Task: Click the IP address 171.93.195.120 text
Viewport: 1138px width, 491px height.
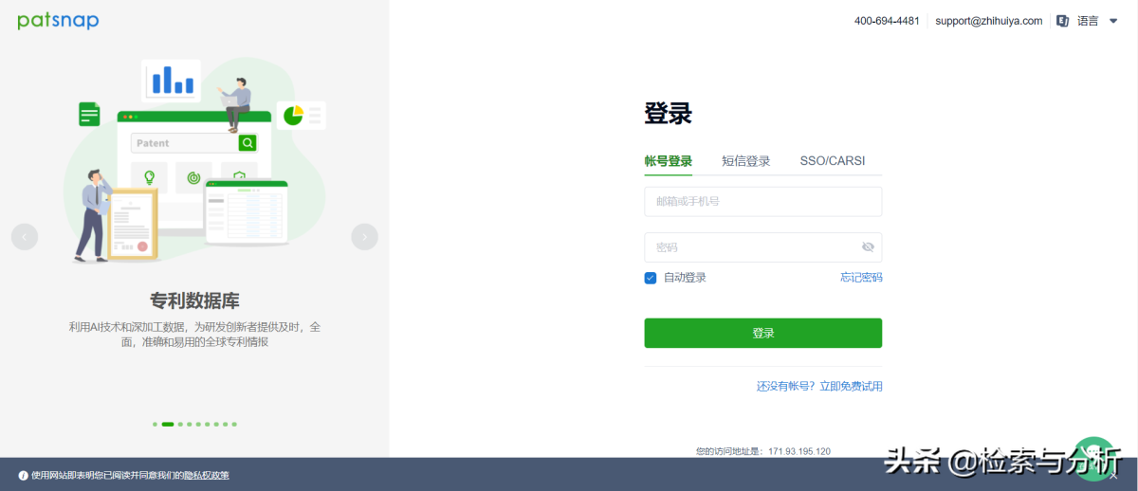Action: click(799, 451)
